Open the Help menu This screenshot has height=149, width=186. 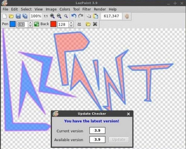tap(113, 9)
